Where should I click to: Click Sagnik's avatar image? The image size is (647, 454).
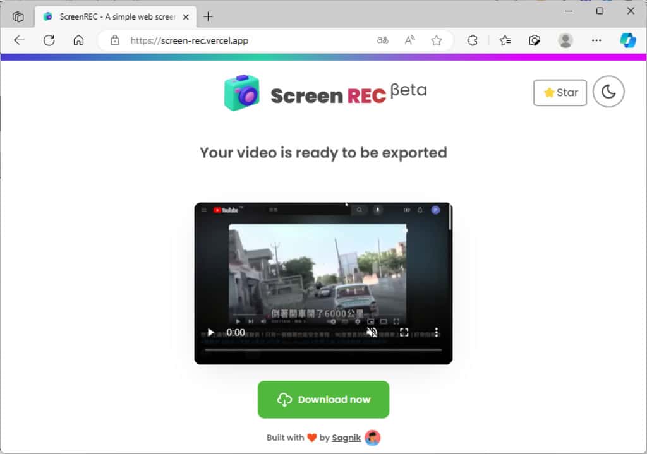pos(373,438)
